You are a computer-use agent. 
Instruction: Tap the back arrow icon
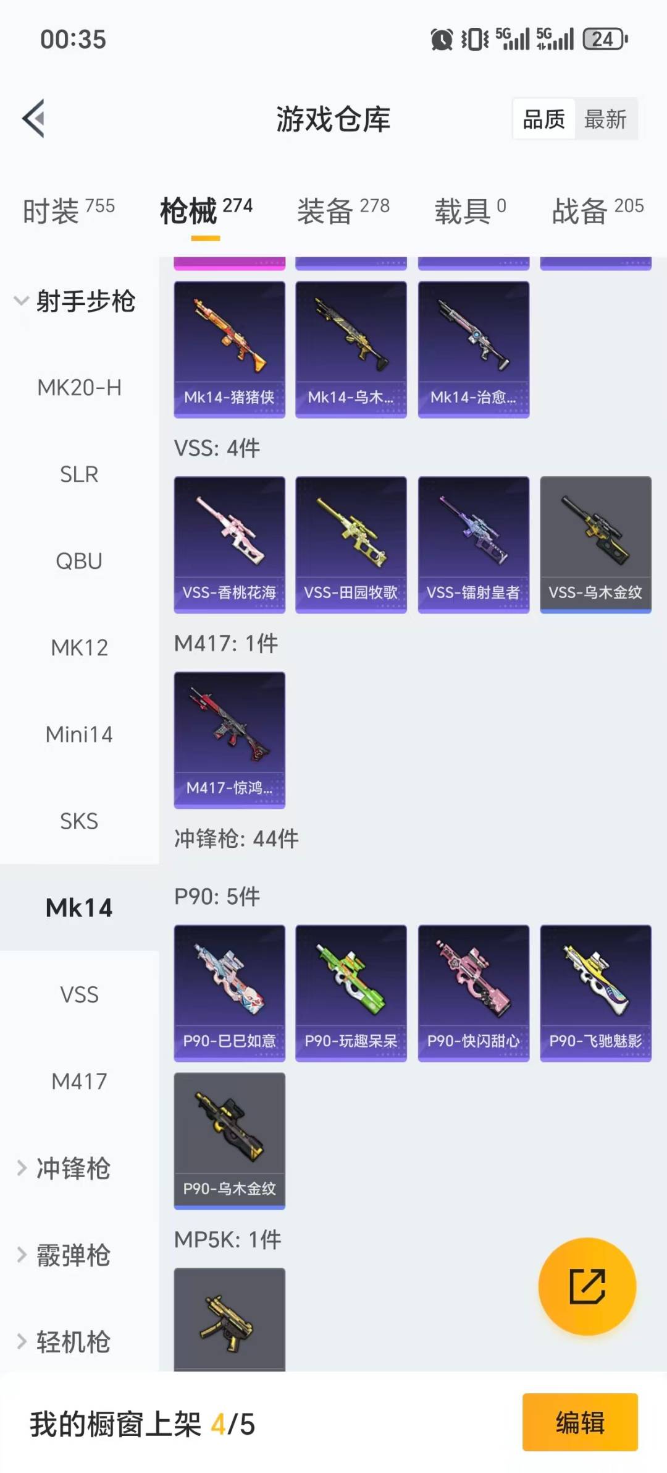(34, 118)
